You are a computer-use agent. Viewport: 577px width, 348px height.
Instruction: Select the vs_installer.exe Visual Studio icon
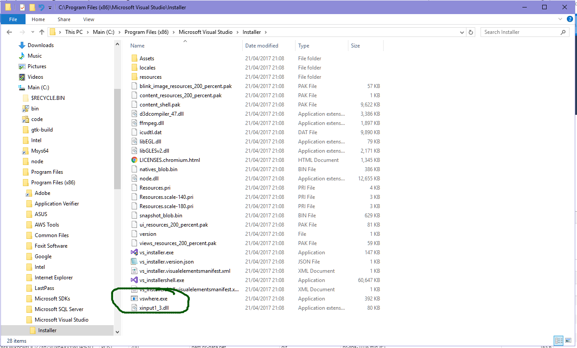pos(134,253)
